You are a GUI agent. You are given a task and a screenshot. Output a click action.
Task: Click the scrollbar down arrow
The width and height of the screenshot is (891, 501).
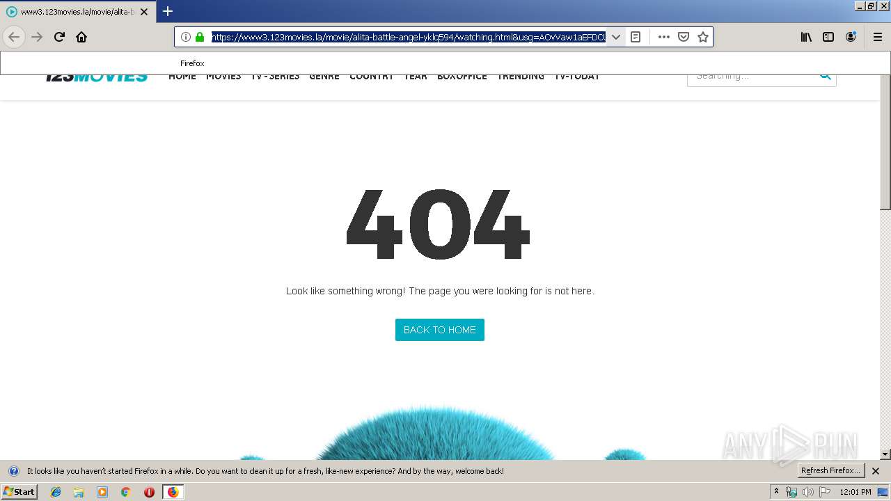(885, 454)
